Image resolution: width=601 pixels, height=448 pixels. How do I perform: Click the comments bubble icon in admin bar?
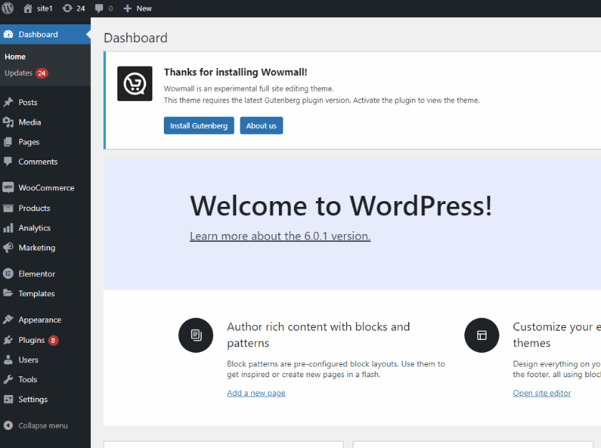(x=99, y=9)
